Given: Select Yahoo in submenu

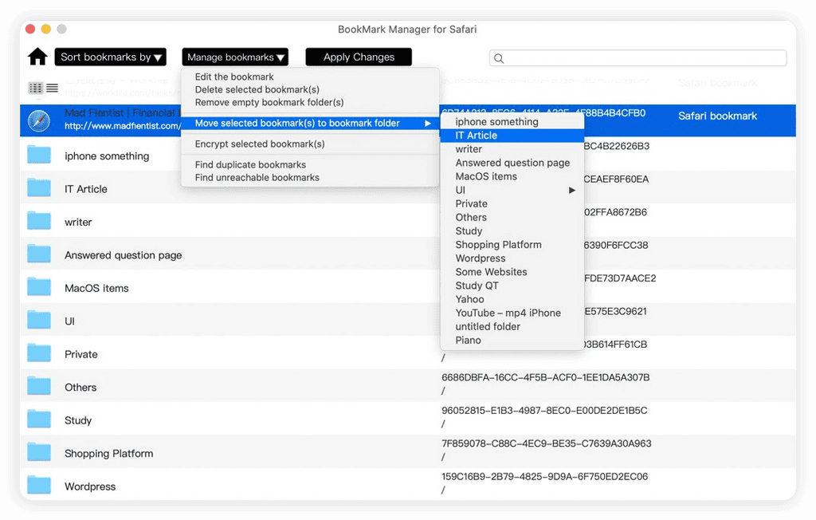Looking at the screenshot, I should [512, 299].
